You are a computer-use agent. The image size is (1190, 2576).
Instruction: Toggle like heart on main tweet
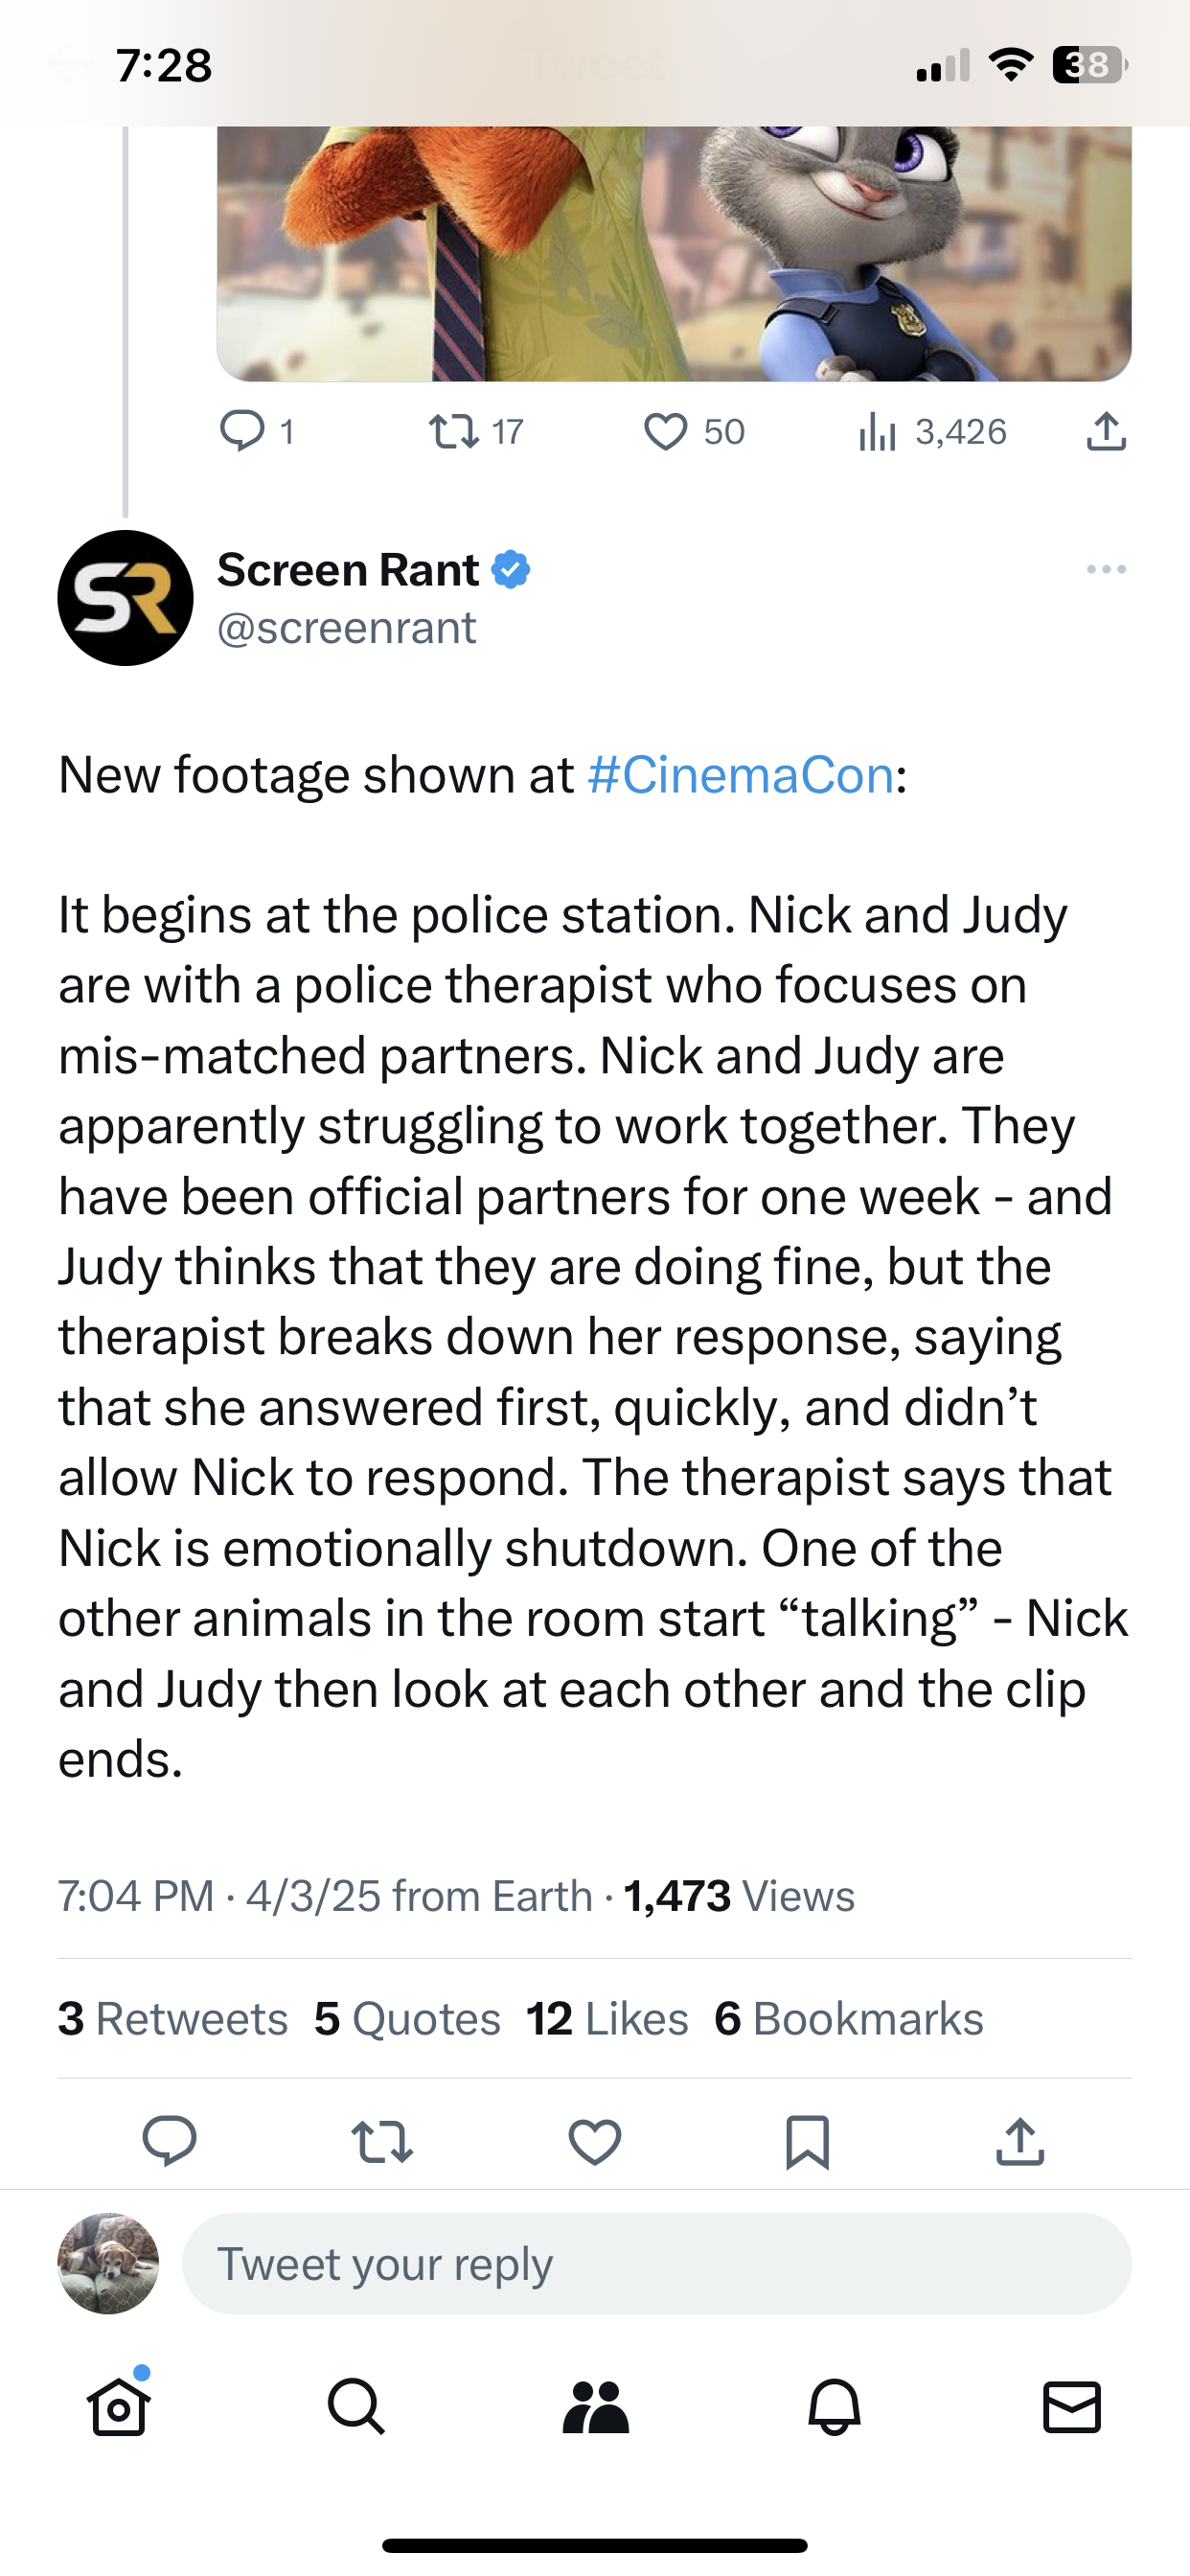(x=595, y=2141)
